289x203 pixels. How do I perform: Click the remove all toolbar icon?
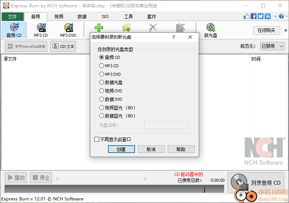(181, 28)
